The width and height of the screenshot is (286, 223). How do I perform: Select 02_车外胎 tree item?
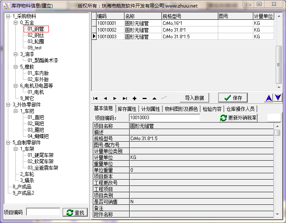point(38,79)
